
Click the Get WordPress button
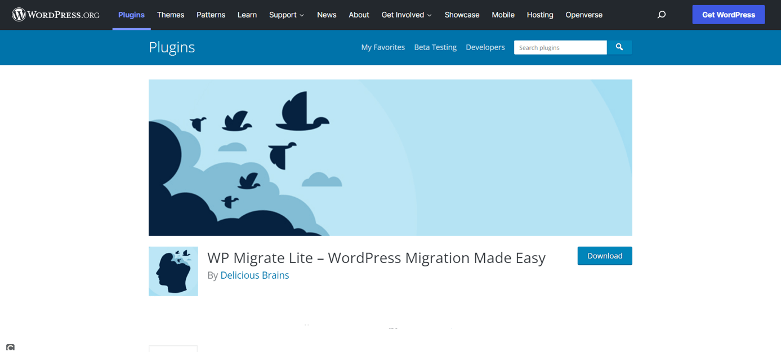point(729,15)
